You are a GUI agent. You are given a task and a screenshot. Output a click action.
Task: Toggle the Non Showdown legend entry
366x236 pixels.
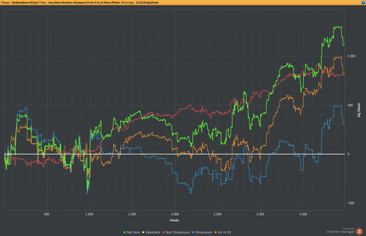coord(176,232)
